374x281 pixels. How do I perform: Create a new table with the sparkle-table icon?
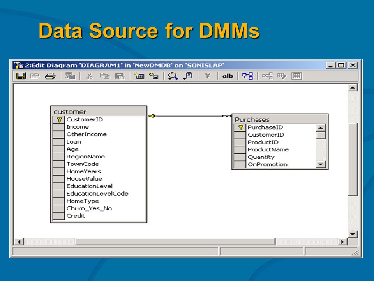(x=139, y=76)
